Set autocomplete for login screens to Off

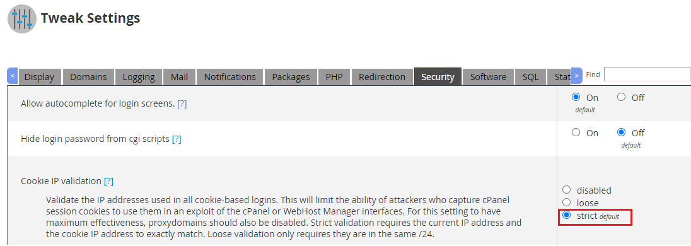pyautogui.click(x=622, y=97)
